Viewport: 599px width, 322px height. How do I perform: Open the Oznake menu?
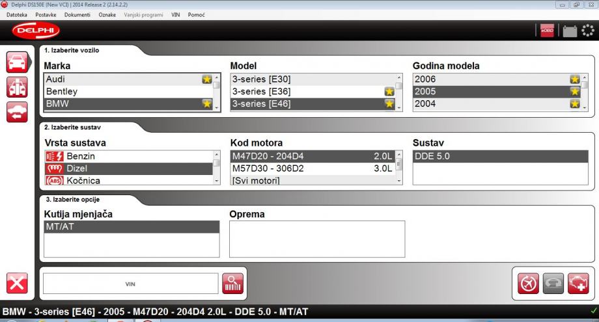pos(107,15)
